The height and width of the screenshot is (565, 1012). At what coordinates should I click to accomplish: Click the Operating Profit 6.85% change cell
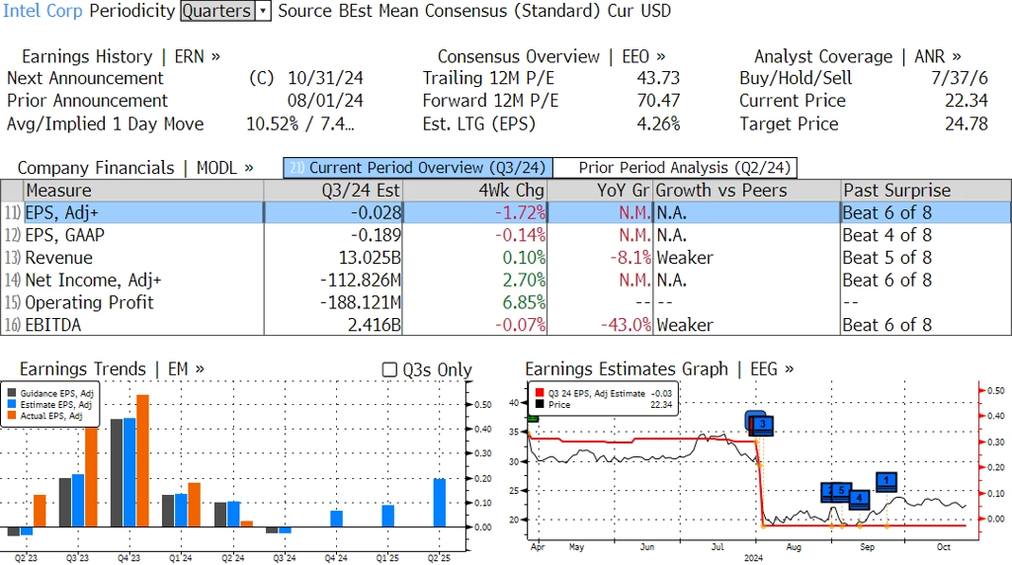coord(474,302)
